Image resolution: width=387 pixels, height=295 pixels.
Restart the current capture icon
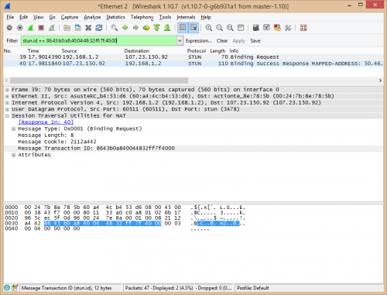[52, 28]
